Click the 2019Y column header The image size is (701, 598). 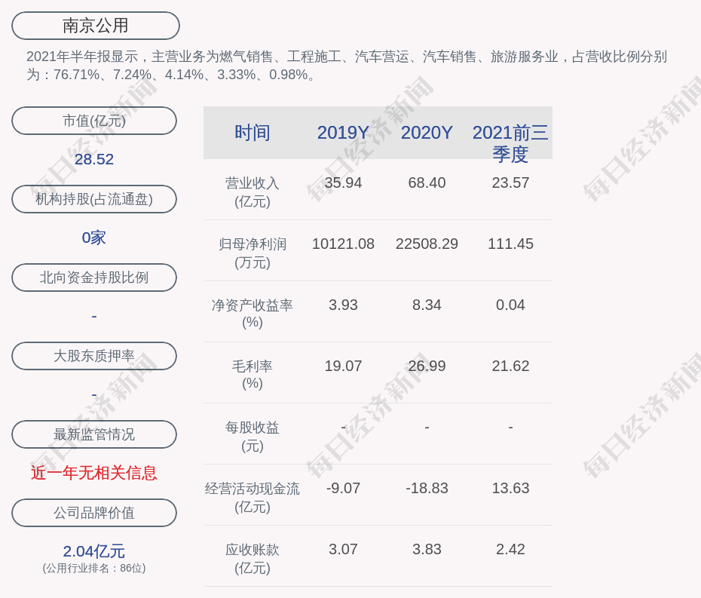(x=343, y=133)
